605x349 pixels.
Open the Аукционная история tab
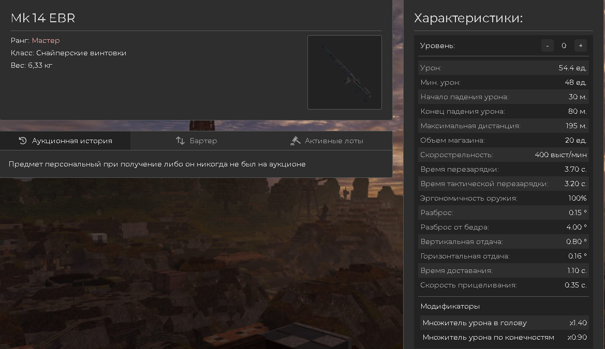click(x=65, y=141)
